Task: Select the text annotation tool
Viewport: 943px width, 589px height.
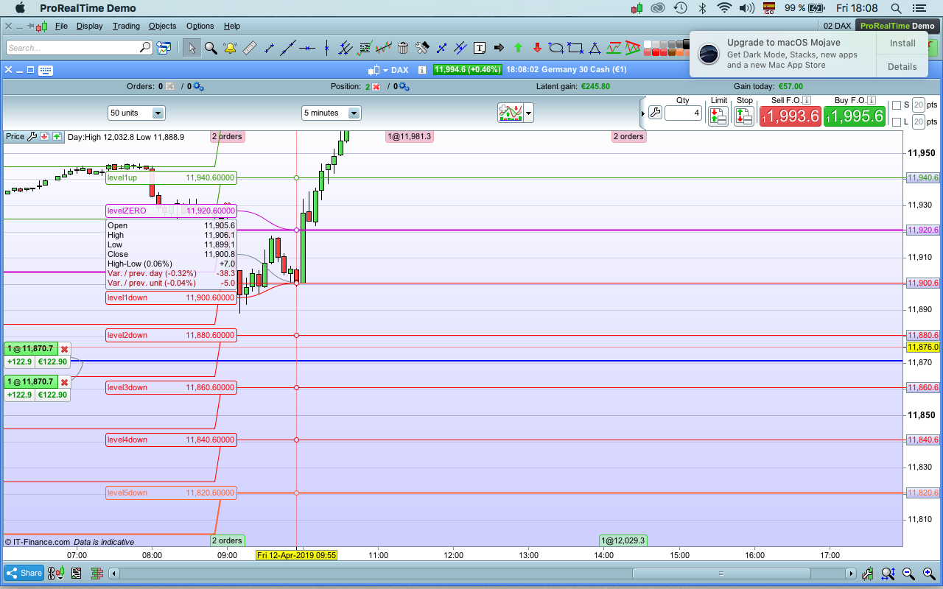Action: pos(480,48)
